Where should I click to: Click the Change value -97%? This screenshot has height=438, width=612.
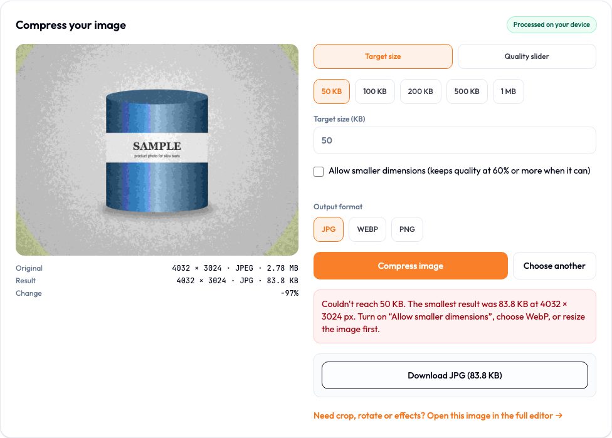click(290, 293)
